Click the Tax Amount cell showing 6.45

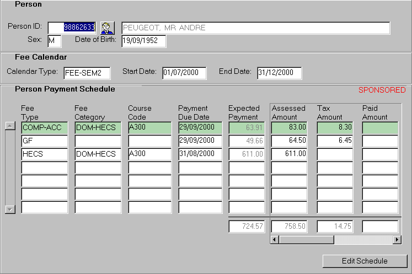336,141
